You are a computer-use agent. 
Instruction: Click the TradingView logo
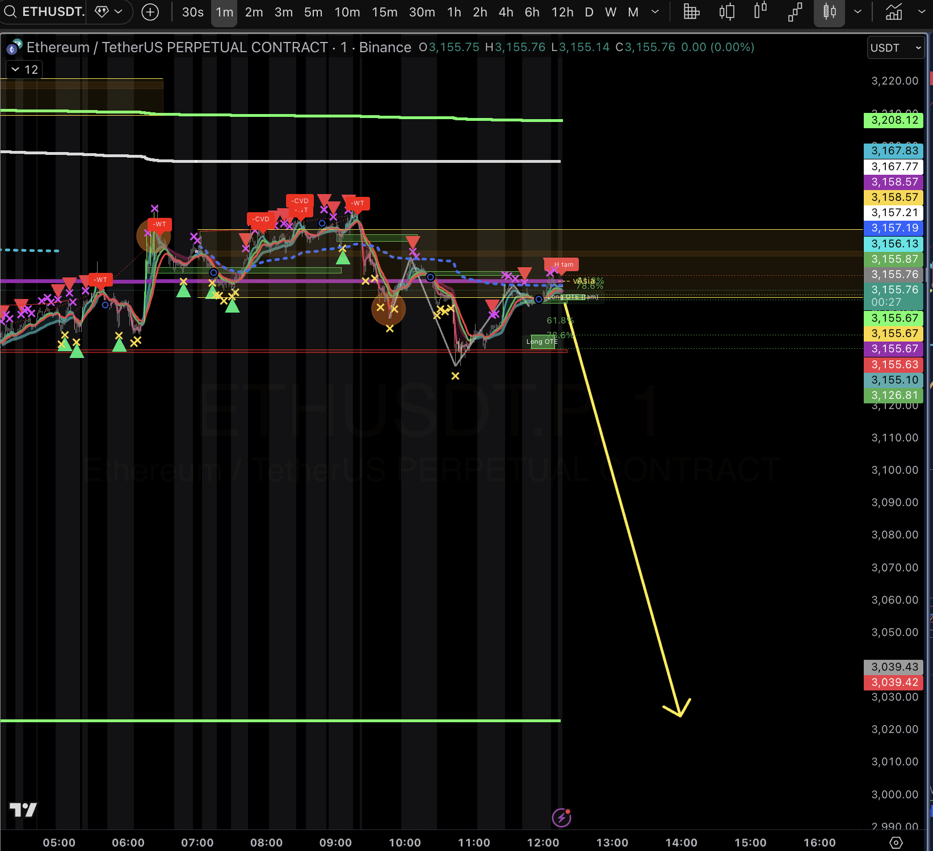tap(23, 810)
